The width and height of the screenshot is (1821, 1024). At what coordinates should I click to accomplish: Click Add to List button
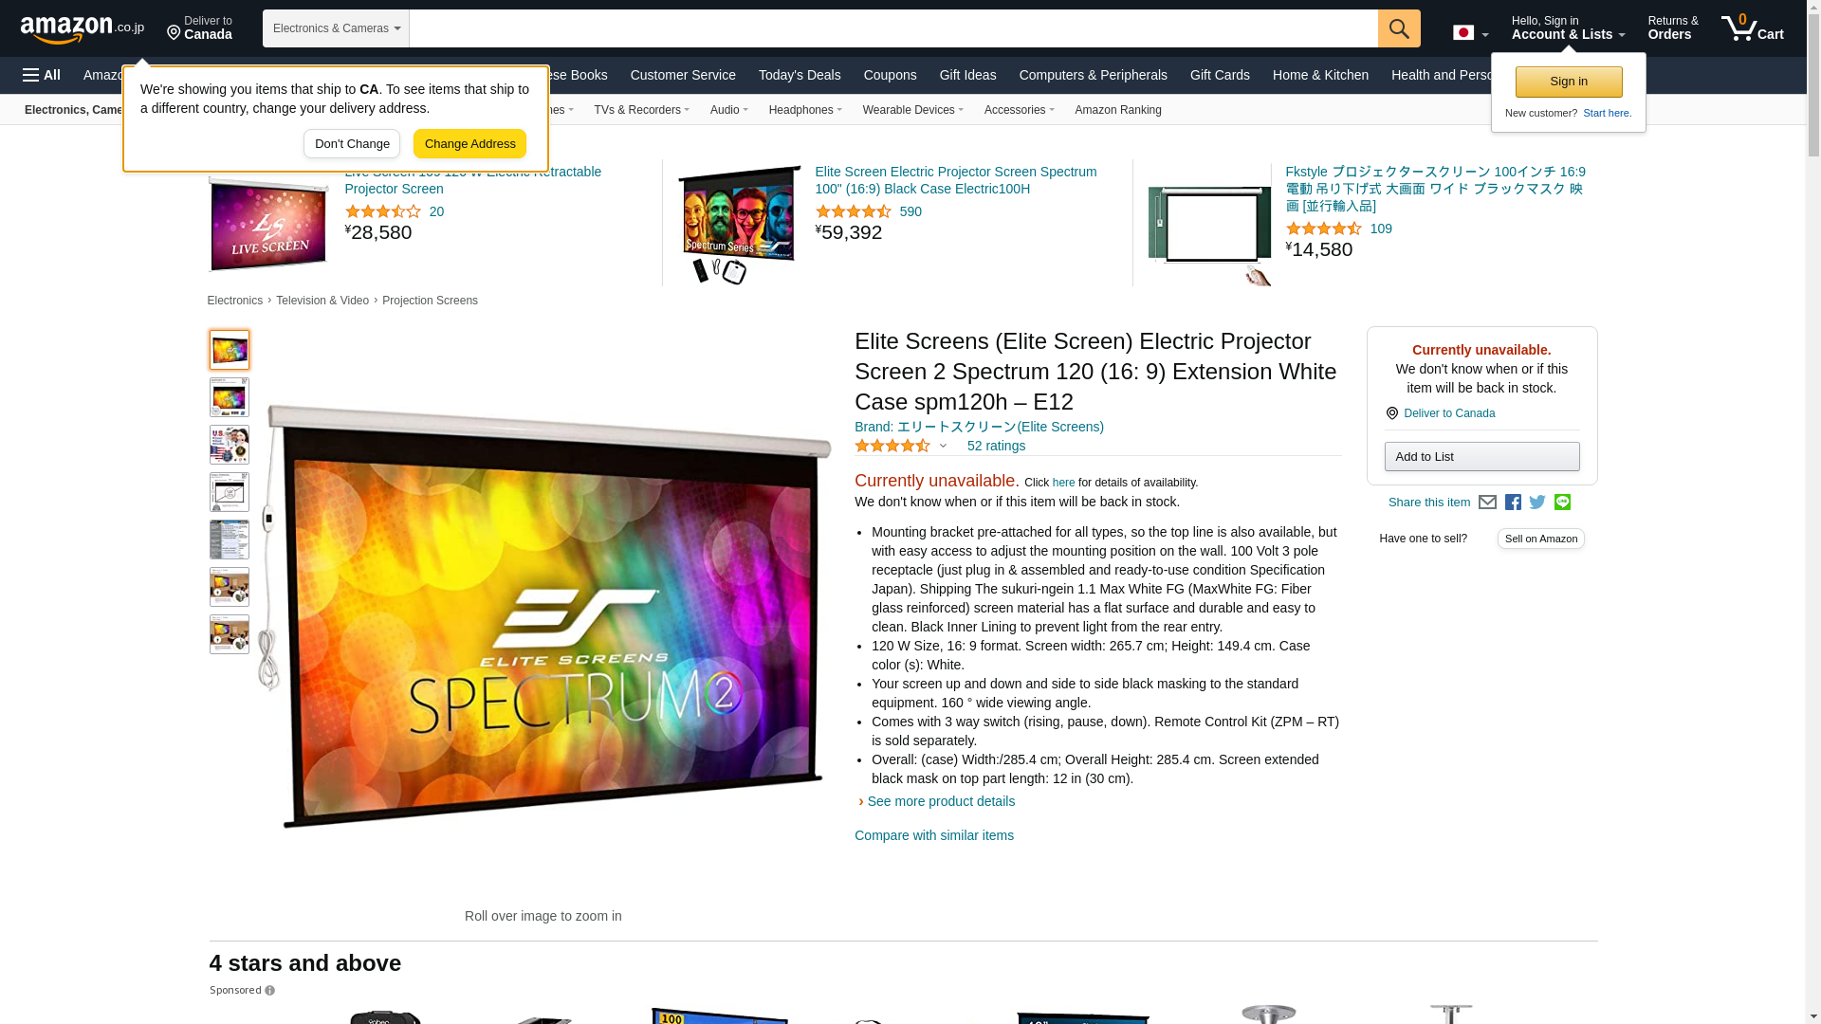1481,457
